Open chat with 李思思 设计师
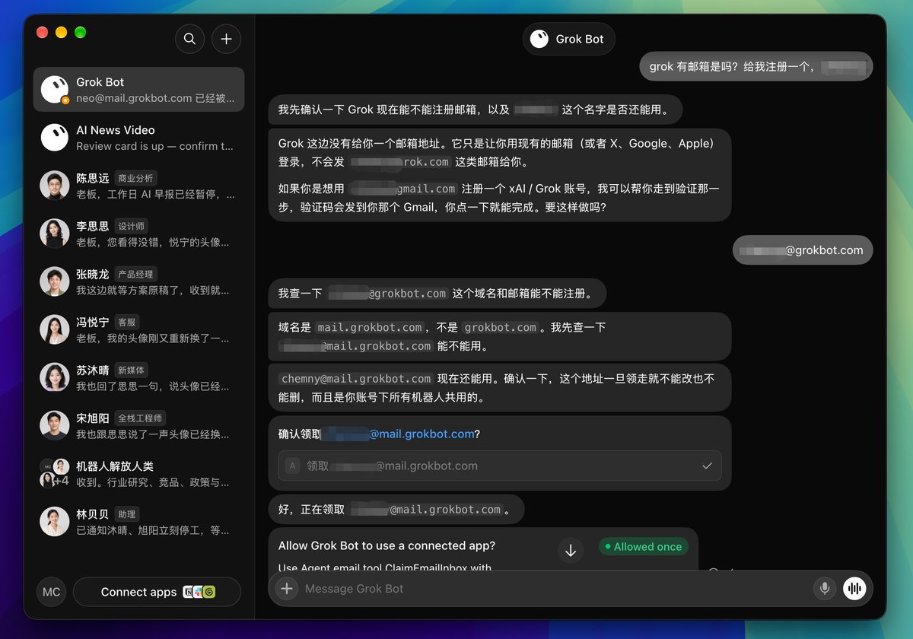This screenshot has height=639, width=913. pos(138,234)
